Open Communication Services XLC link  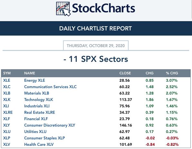point(50,87)
